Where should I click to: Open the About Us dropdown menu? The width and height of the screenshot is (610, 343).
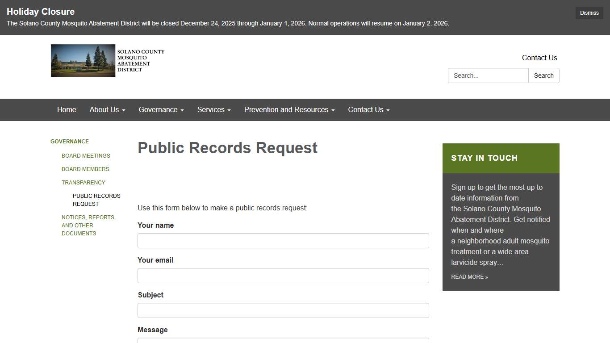(x=107, y=109)
